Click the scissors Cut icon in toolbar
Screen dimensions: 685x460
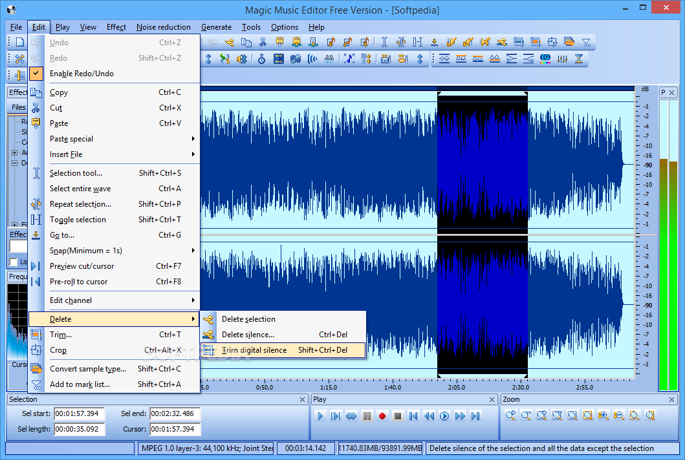click(263, 43)
